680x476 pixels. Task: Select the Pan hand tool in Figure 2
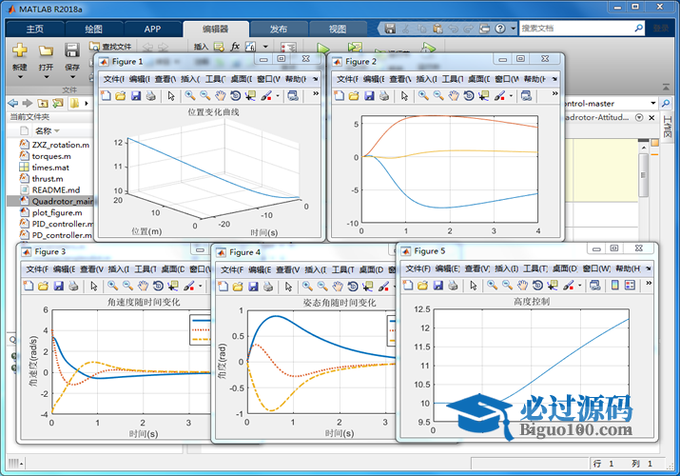click(x=453, y=96)
